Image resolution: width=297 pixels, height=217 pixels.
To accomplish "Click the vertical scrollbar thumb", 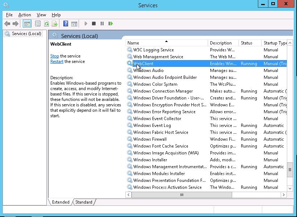I will (x=290, y=170).
